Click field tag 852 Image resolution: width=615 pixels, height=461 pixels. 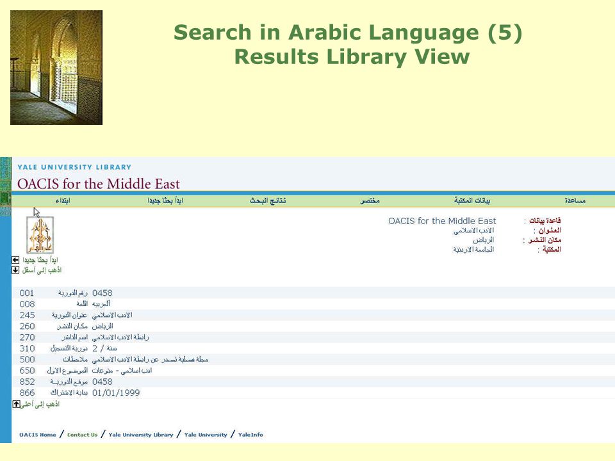27,382
